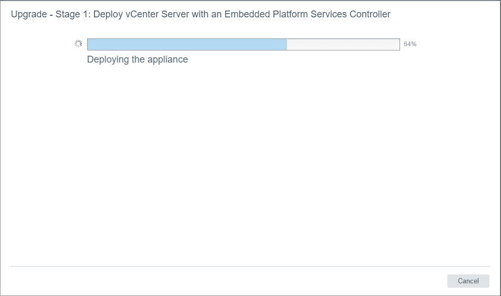Screen dimensions: 501x296
Task: Click the horizontal divider line above Cancel
Action: [250, 266]
